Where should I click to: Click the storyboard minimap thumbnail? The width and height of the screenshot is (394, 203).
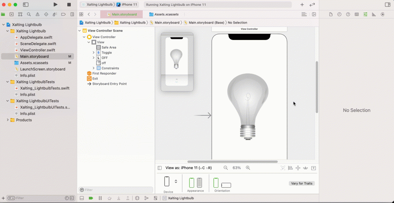point(177,62)
